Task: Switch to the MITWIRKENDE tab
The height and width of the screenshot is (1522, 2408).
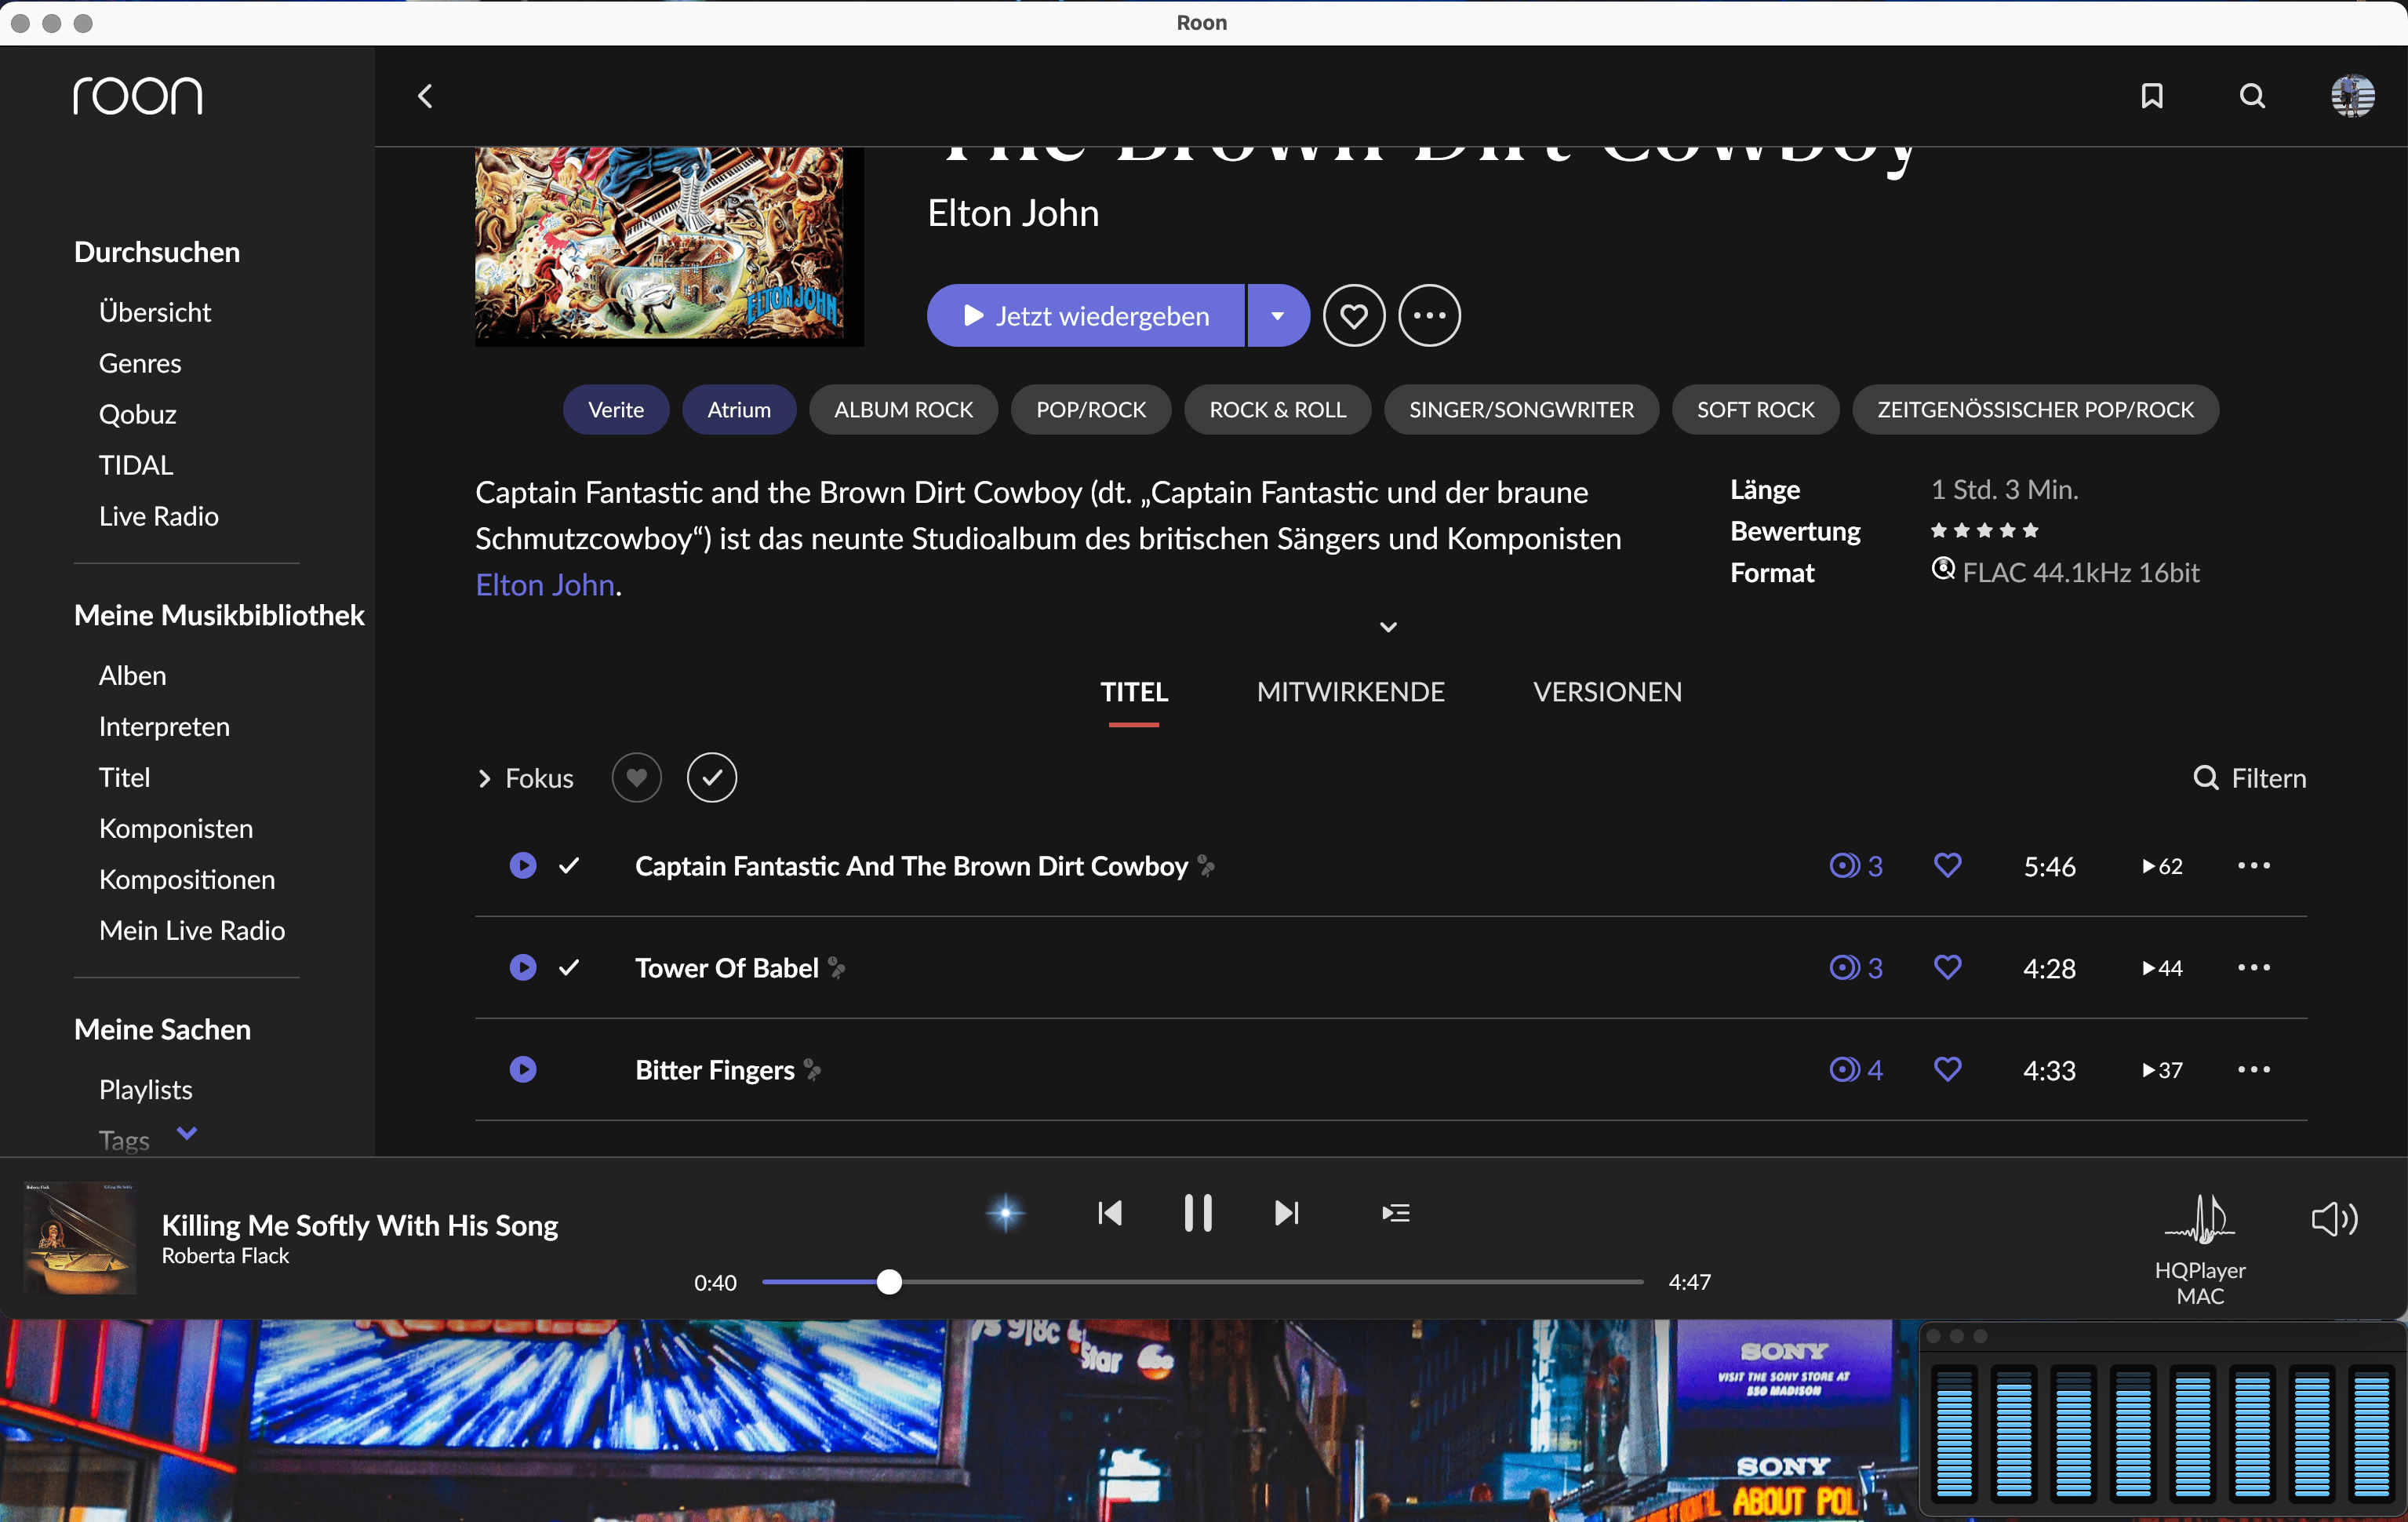Action: click(x=1350, y=692)
